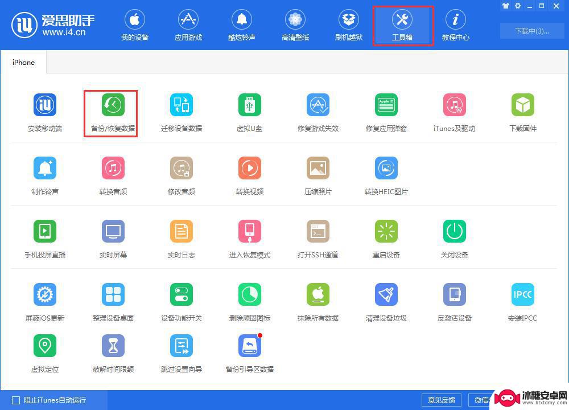
Task: Open 下载固件 tool
Action: [x=522, y=112]
